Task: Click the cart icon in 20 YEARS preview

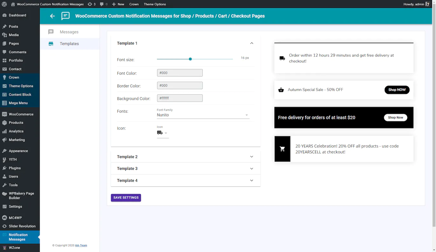Action: tap(282, 149)
